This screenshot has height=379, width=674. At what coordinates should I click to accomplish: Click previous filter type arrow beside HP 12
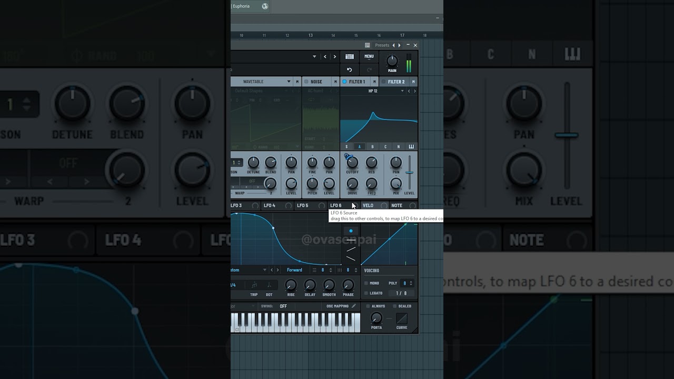pyautogui.click(x=409, y=91)
